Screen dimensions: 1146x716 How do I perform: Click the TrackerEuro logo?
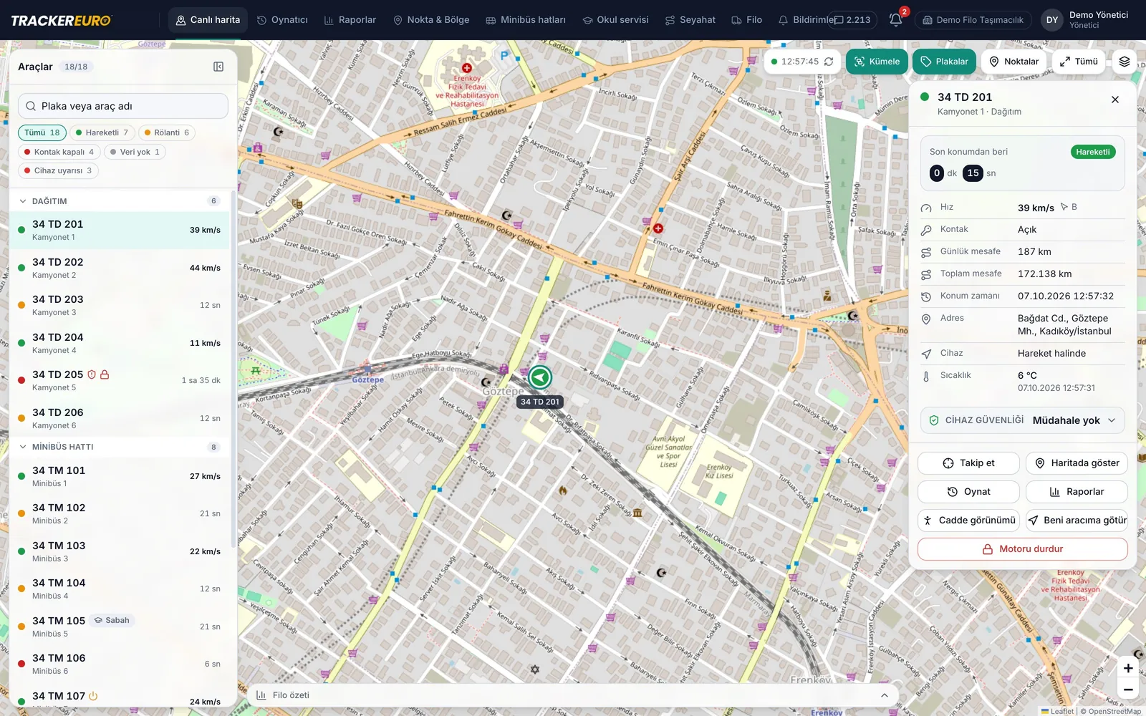[x=61, y=20]
